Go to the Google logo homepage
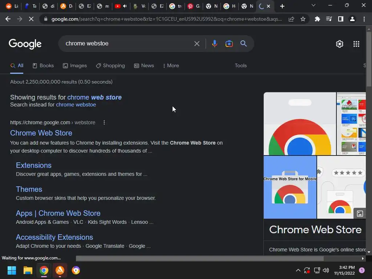 pyautogui.click(x=25, y=44)
